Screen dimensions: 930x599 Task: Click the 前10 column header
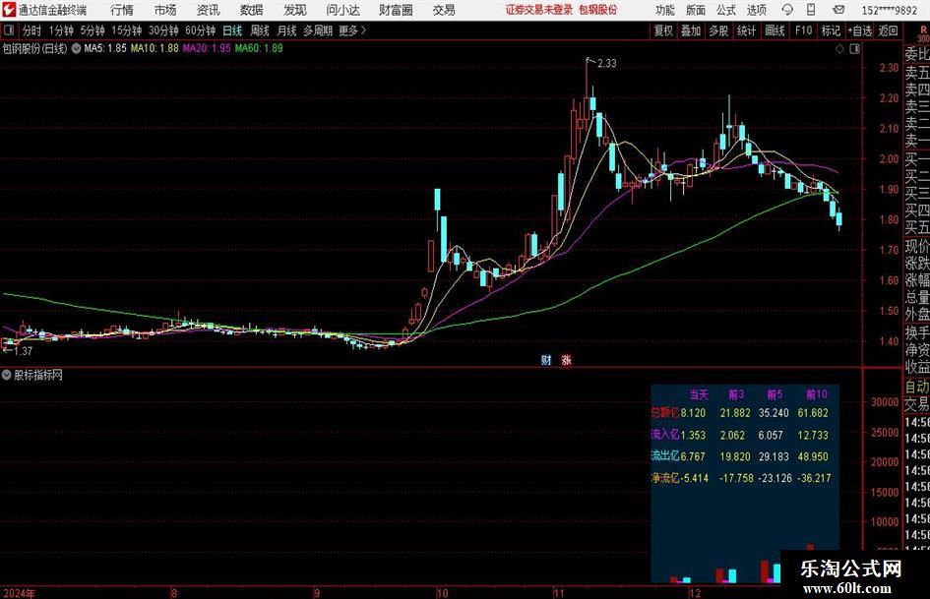coord(816,394)
